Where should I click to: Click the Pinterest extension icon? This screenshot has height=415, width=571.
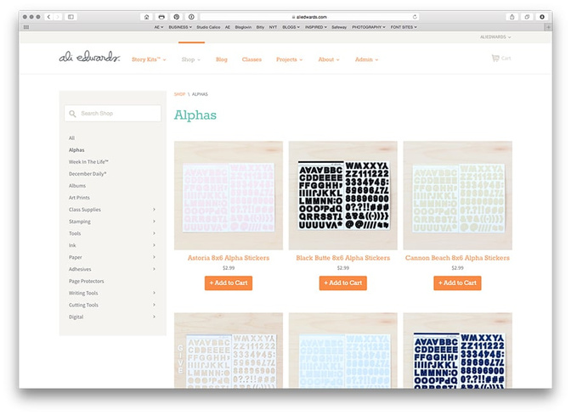point(176,17)
